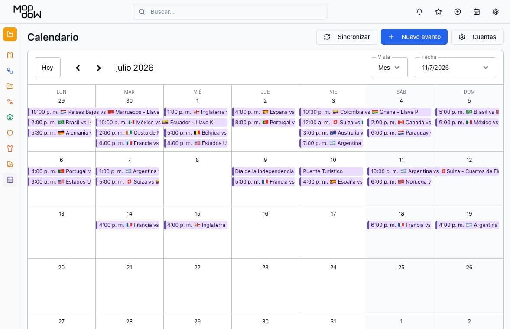Open the 4:00 p. m. España event on 10
Screen dimensions: 510x329
click(331, 181)
